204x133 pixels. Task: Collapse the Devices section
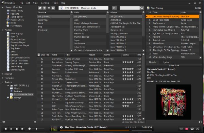pyautogui.click(x=3, y=82)
